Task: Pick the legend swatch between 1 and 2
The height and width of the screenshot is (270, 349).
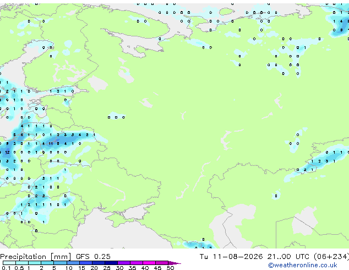Action: (x=35, y=263)
